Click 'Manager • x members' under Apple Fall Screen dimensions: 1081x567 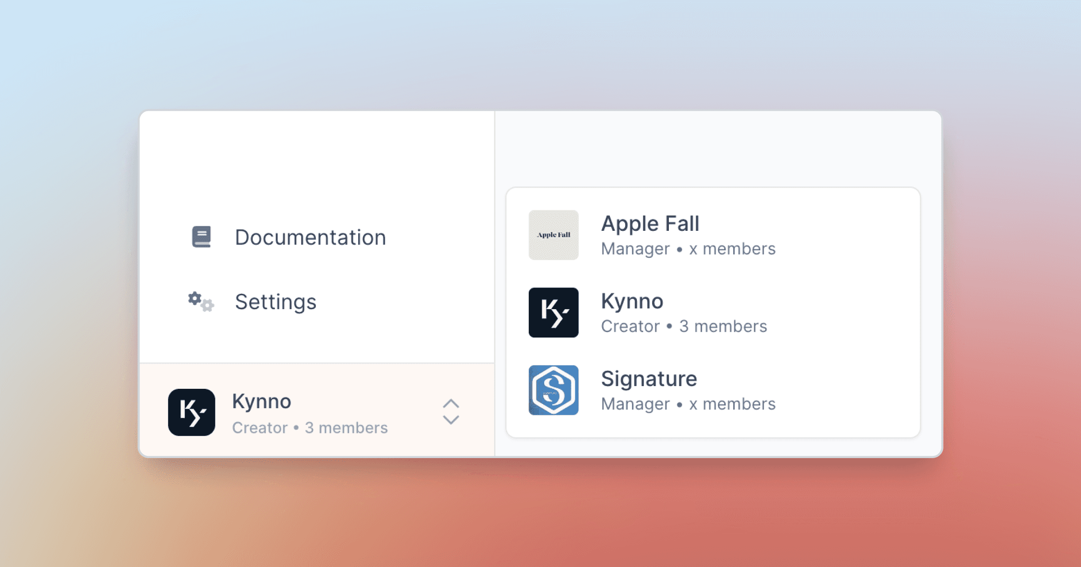point(688,249)
